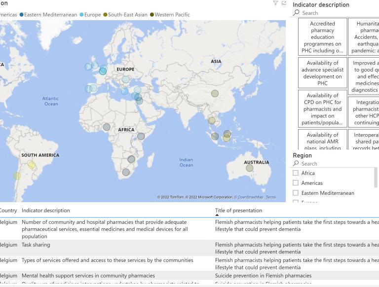Click the Europe legend marker dot
The height and width of the screenshot is (287, 379).
(x=81, y=15)
